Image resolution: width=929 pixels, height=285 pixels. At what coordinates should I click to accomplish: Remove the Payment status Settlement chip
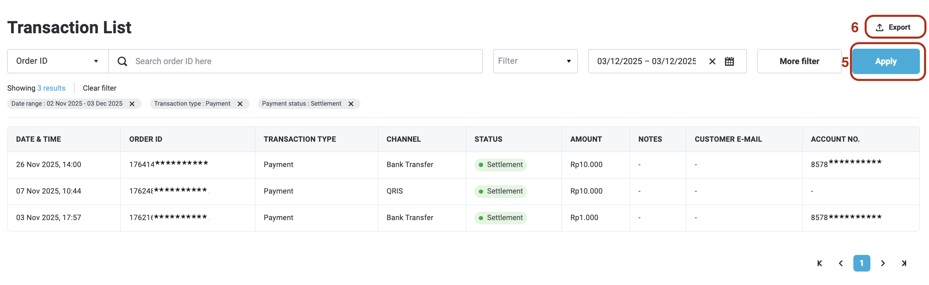point(351,104)
